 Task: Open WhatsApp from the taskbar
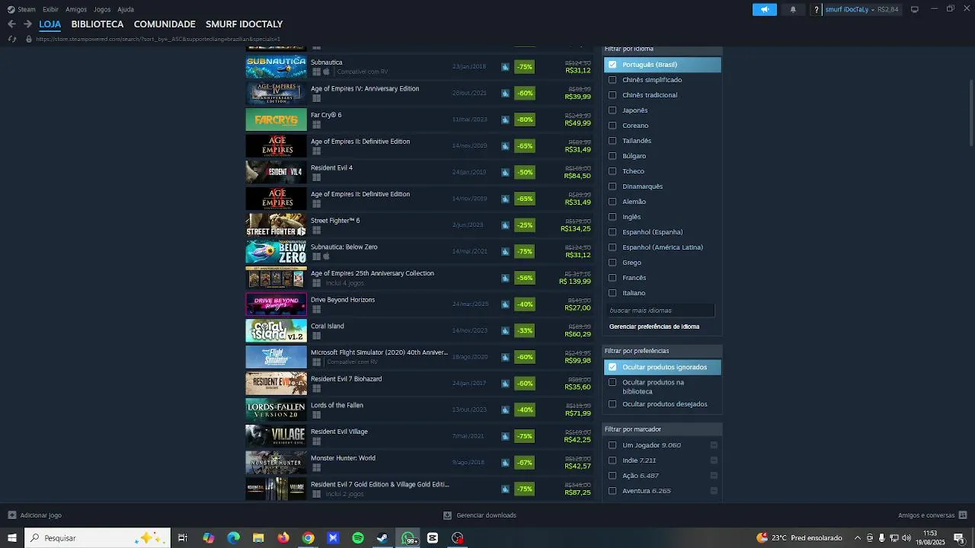coord(408,538)
